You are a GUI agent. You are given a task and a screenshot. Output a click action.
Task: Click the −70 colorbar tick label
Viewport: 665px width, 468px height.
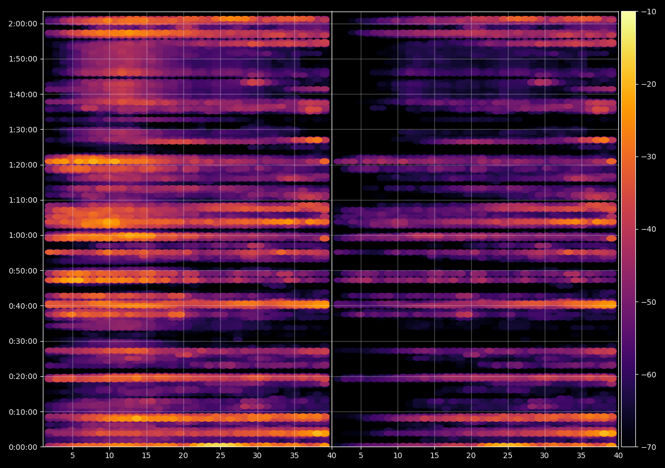649,447
